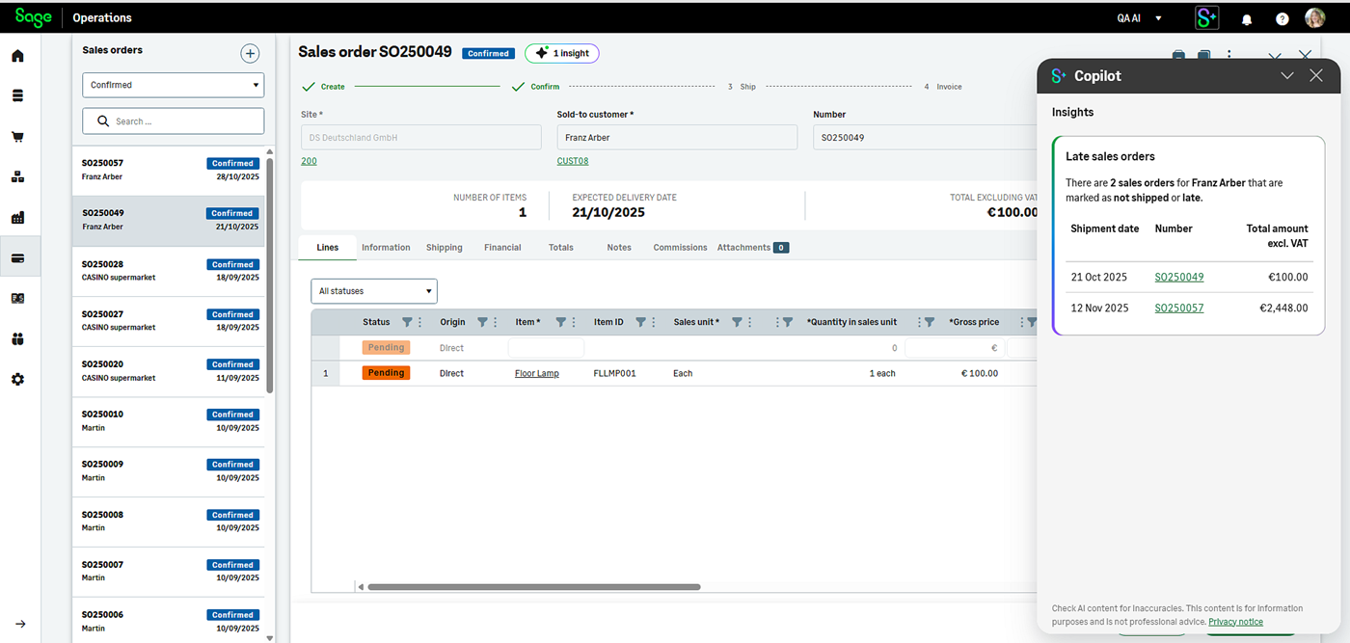The image size is (1350, 643).
Task: Switch to the Financial tab
Action: (x=501, y=247)
